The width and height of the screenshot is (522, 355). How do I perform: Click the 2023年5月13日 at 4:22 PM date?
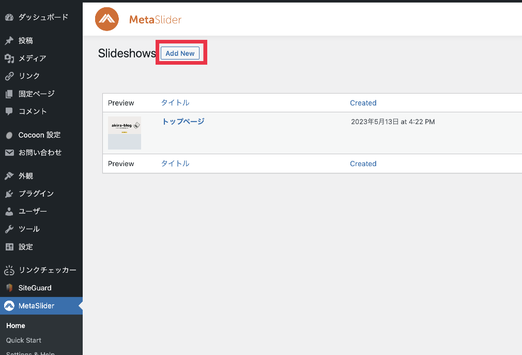tap(393, 122)
